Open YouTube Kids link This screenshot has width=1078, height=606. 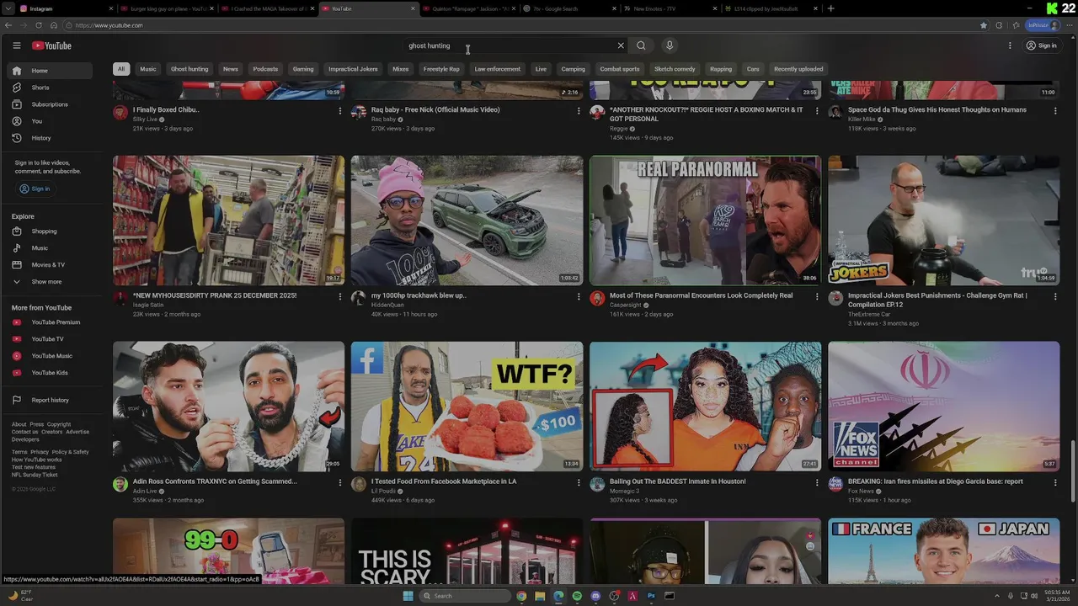pyautogui.click(x=51, y=373)
